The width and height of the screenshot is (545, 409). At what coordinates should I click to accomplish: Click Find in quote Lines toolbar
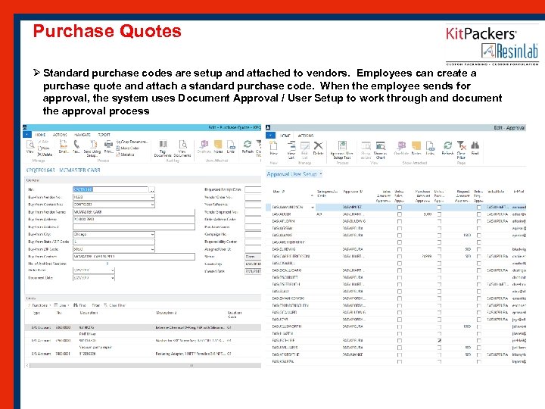tap(80, 305)
